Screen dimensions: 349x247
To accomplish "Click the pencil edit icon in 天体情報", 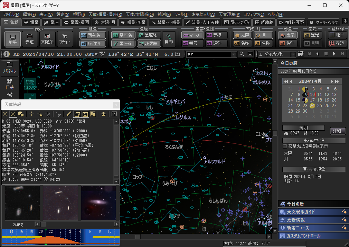I will tap(69, 114).
